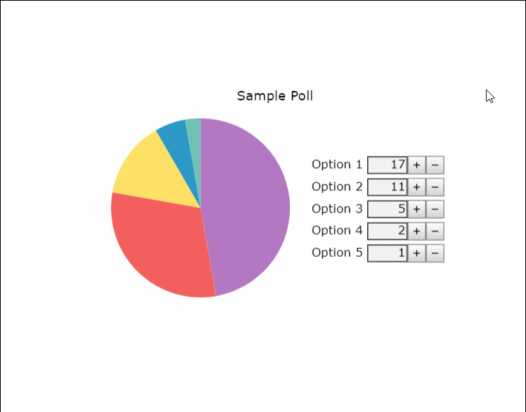Select the yellow pie slice
This screenshot has width=526, height=412.
[155, 175]
